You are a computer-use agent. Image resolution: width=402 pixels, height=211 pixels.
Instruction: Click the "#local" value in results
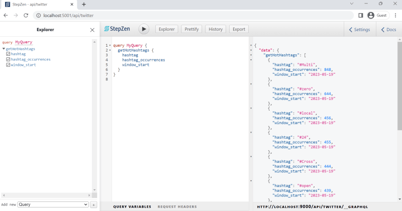(x=306, y=113)
